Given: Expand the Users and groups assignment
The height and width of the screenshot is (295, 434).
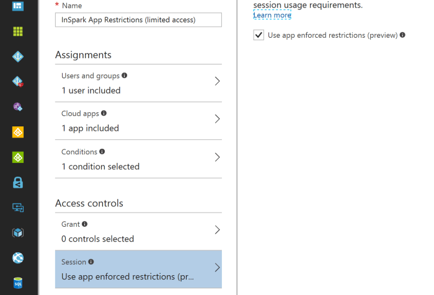Looking at the screenshot, I should (138, 83).
